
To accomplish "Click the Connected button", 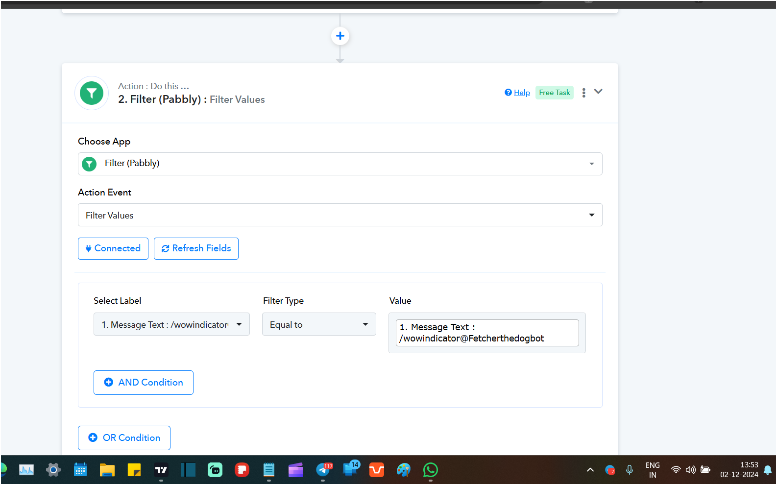I will coord(113,248).
